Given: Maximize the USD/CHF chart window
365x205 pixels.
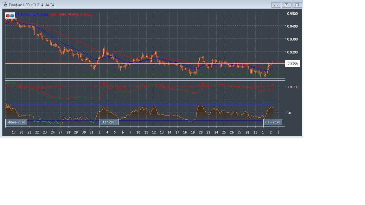Looking at the screenshot, I should click(x=286, y=5).
